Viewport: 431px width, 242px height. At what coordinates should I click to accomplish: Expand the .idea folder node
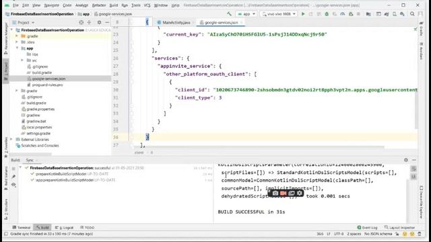(x=17, y=42)
